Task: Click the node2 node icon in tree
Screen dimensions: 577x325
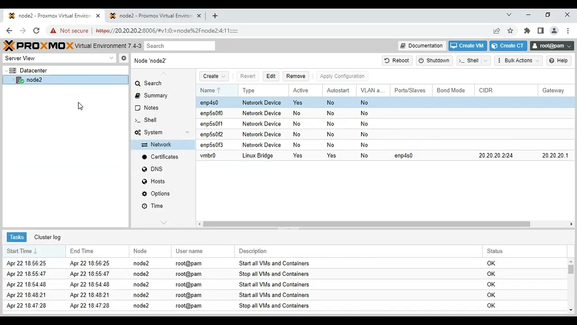Action: [20, 80]
